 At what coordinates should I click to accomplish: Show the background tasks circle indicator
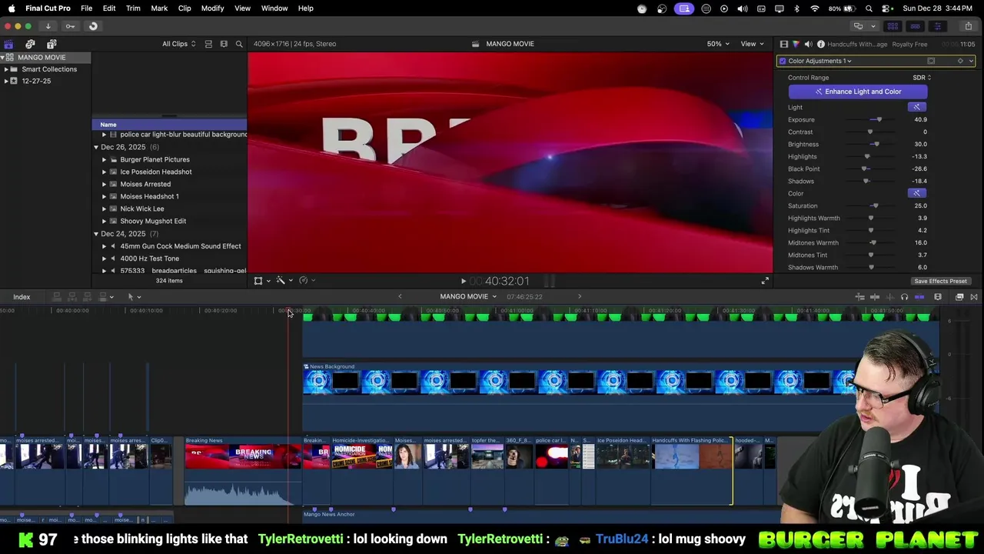point(93,26)
